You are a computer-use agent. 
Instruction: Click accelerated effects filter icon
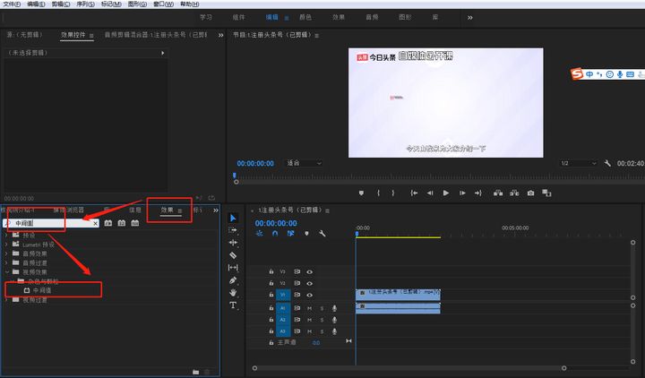pyautogui.click(x=107, y=223)
